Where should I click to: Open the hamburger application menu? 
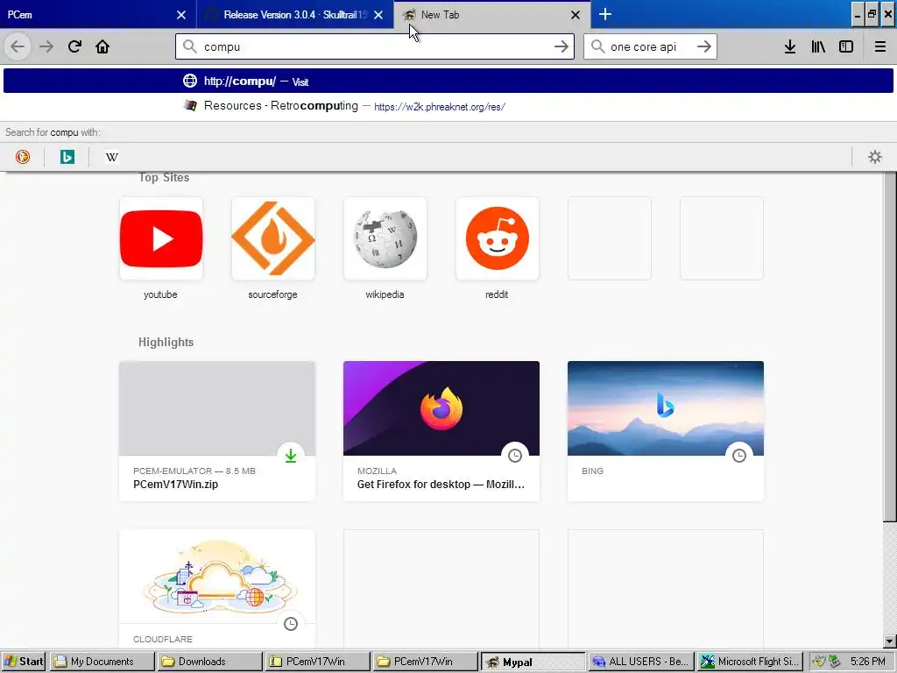(879, 46)
